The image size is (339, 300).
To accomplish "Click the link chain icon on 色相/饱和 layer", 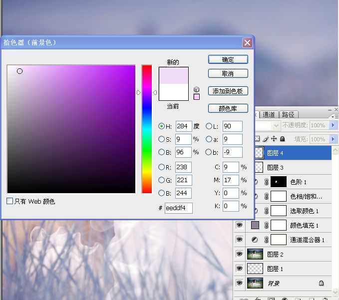I will (x=267, y=196).
